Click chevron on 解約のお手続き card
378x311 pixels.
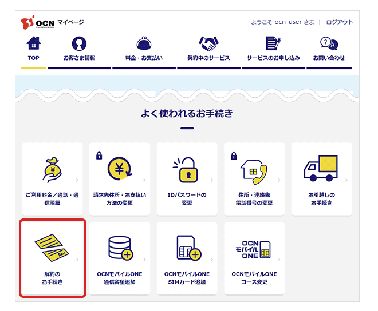[x=77, y=259]
